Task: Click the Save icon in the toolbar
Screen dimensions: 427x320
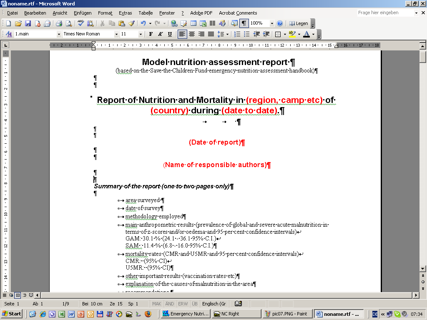Action: click(x=28, y=23)
